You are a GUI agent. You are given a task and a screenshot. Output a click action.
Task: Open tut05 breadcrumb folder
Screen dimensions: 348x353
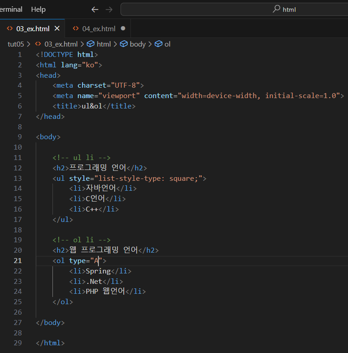16,44
